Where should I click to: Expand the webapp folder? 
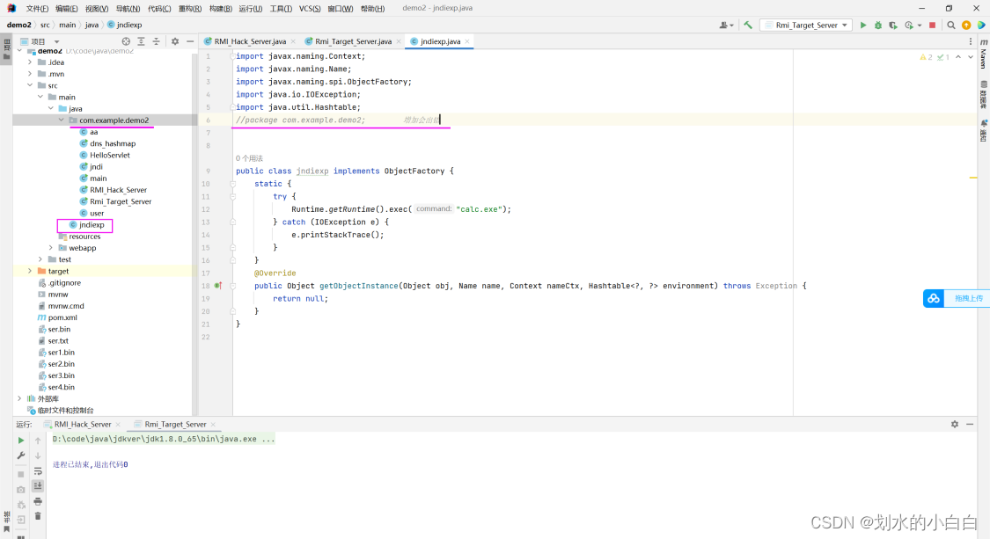(50, 248)
